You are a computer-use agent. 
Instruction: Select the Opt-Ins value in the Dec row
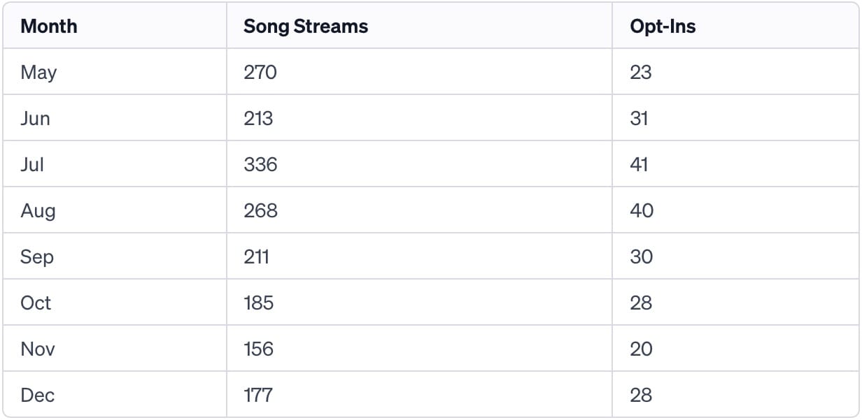point(641,395)
